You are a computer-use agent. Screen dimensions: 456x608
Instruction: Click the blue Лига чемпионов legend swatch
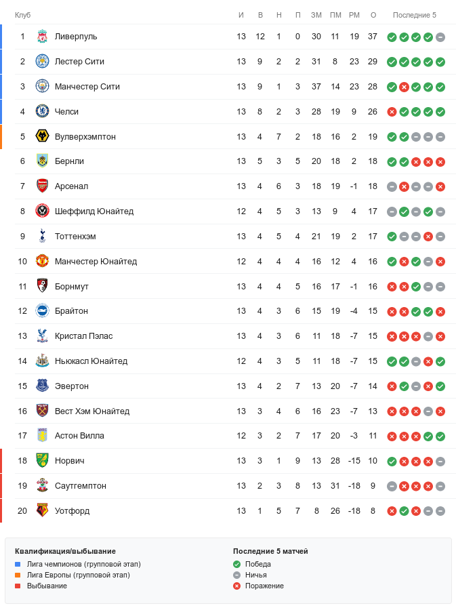tap(18, 564)
